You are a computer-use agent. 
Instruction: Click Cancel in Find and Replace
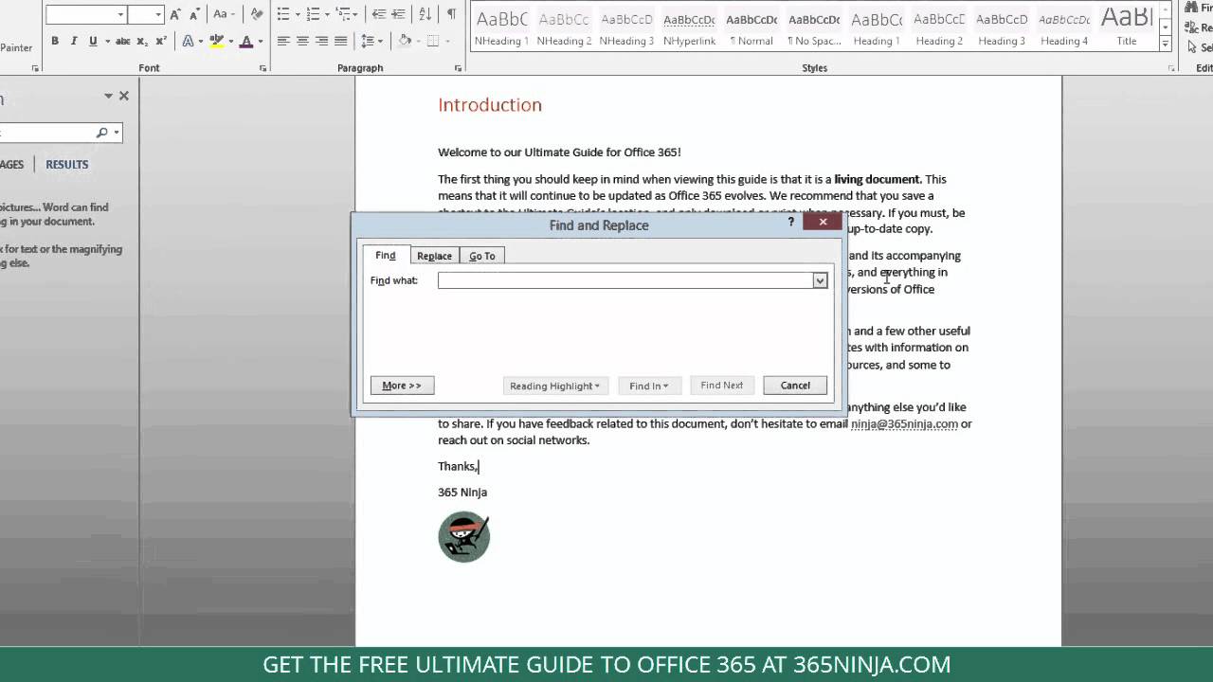pyautogui.click(x=795, y=386)
